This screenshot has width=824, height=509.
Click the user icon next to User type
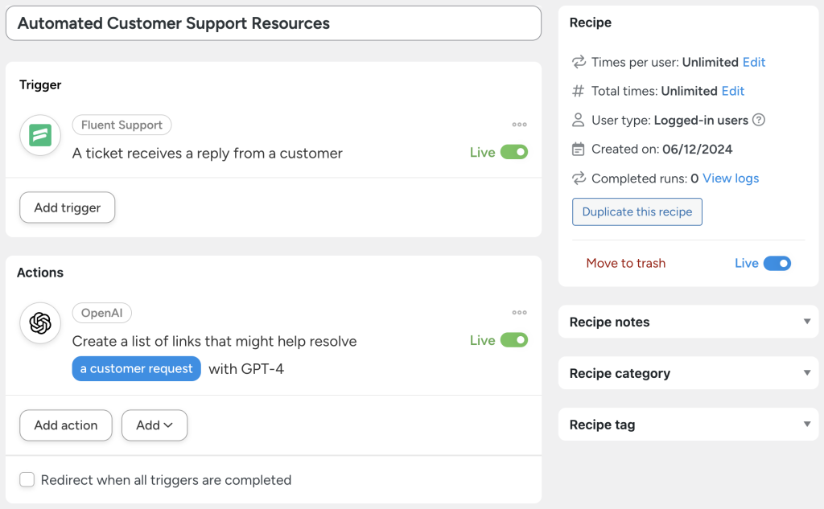coord(577,120)
